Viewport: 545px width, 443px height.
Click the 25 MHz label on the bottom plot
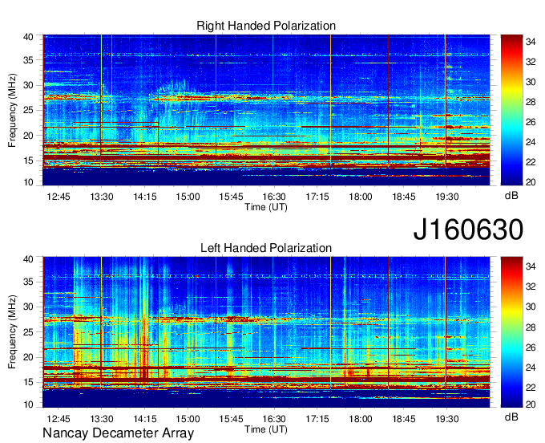pyautogui.click(x=29, y=332)
